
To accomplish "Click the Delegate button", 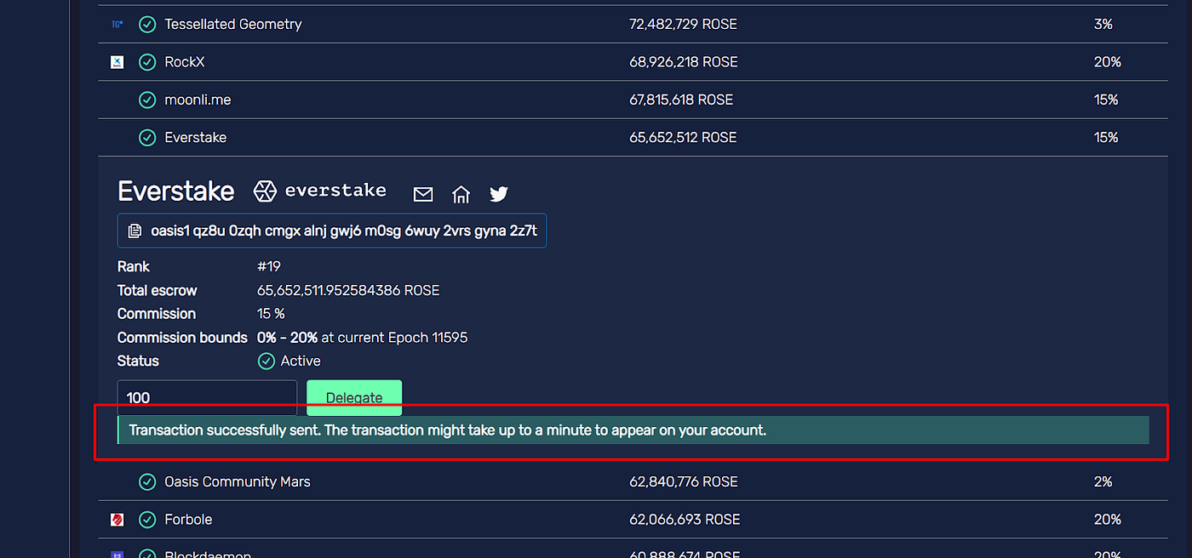I will pyautogui.click(x=354, y=397).
